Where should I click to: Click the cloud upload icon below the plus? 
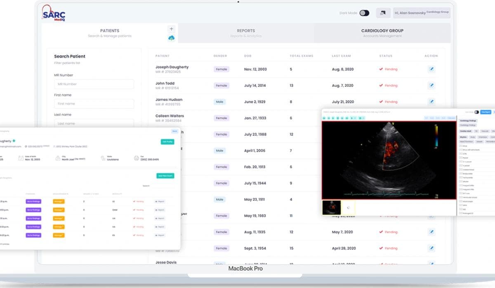[172, 38]
